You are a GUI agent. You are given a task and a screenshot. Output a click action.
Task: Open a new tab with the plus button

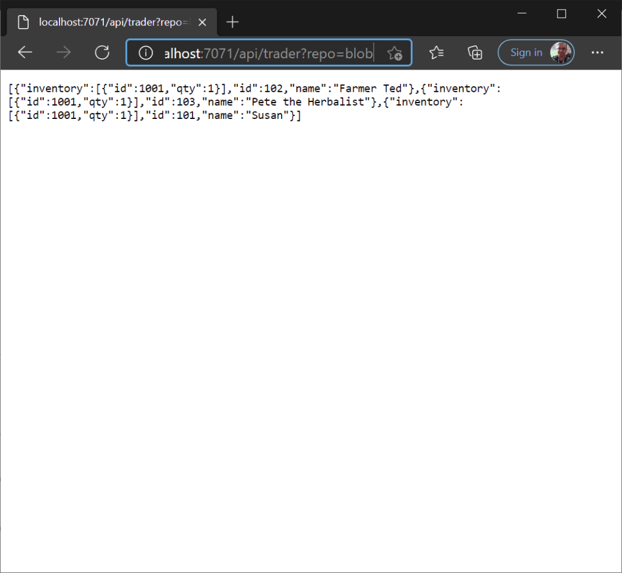point(232,22)
